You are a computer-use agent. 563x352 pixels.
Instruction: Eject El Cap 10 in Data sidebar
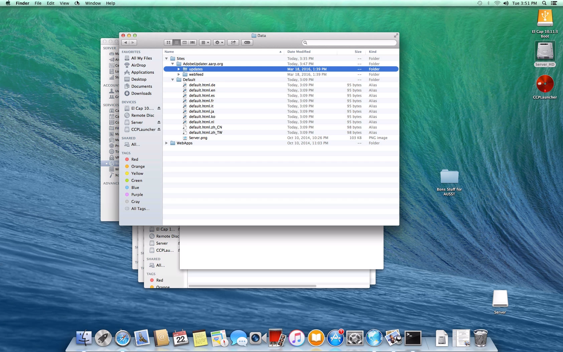[x=159, y=108]
